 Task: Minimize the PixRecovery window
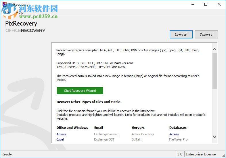[193, 5]
